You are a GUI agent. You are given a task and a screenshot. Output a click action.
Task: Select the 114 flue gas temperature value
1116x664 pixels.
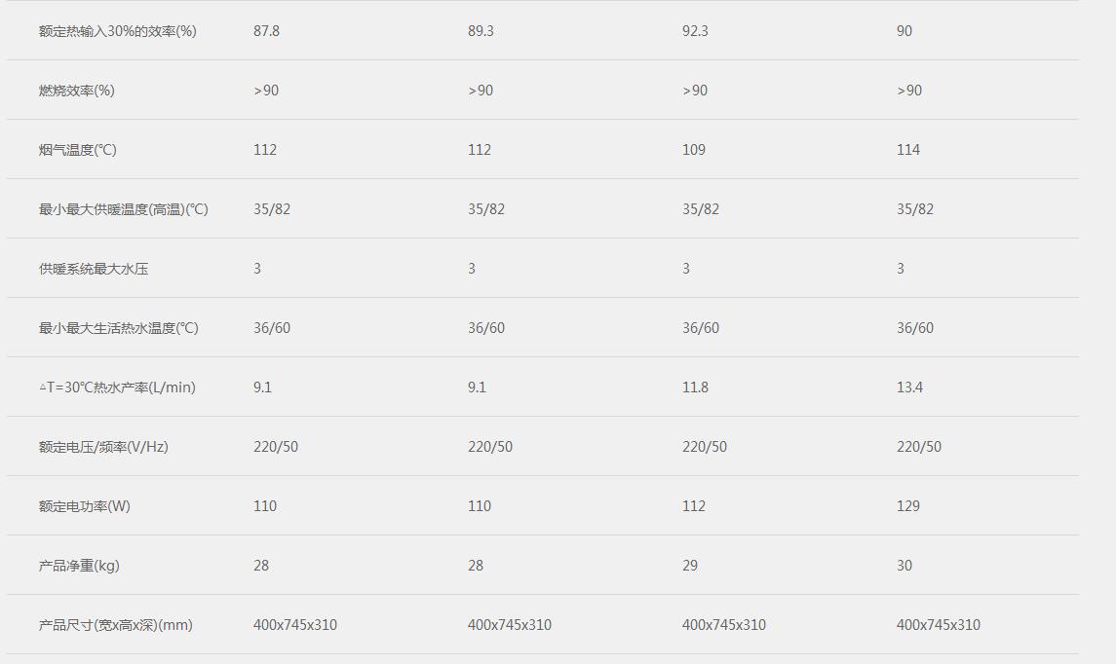[908, 150]
